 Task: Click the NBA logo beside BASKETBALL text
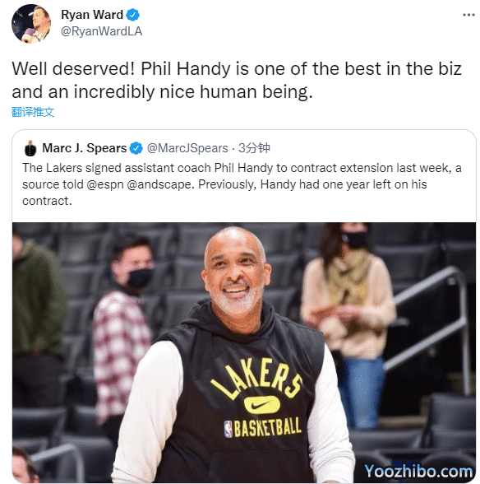click(x=228, y=429)
